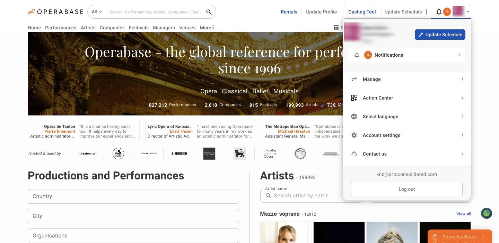
Task: Click theaterKIEL logo in trusted list
Action: (88, 153)
